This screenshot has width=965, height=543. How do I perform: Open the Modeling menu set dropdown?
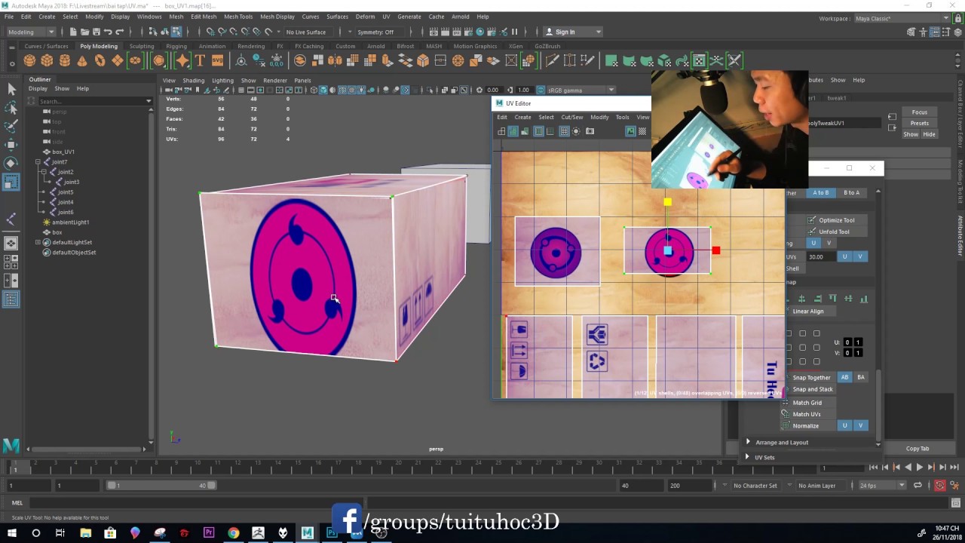[31, 32]
